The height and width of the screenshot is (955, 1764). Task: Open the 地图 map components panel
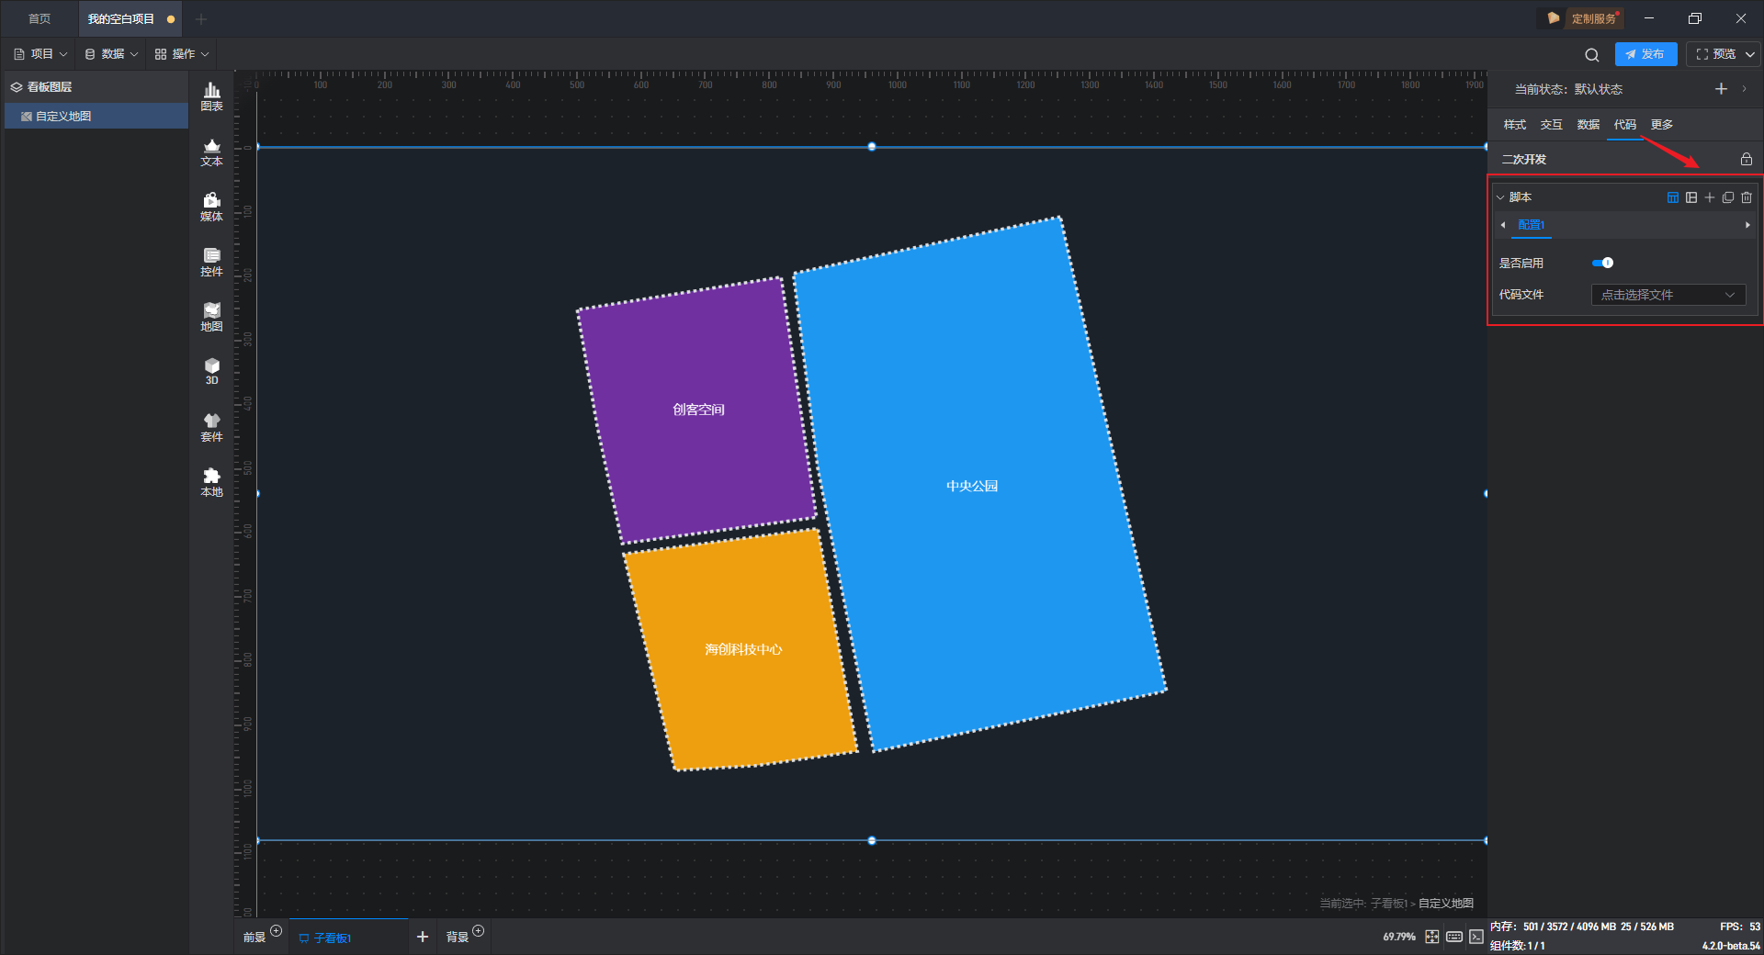pos(211,317)
